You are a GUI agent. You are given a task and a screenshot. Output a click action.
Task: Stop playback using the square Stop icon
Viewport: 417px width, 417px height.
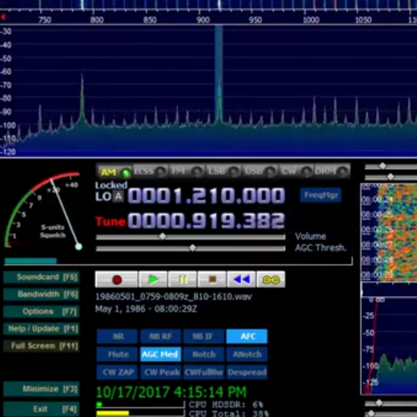pos(212,279)
